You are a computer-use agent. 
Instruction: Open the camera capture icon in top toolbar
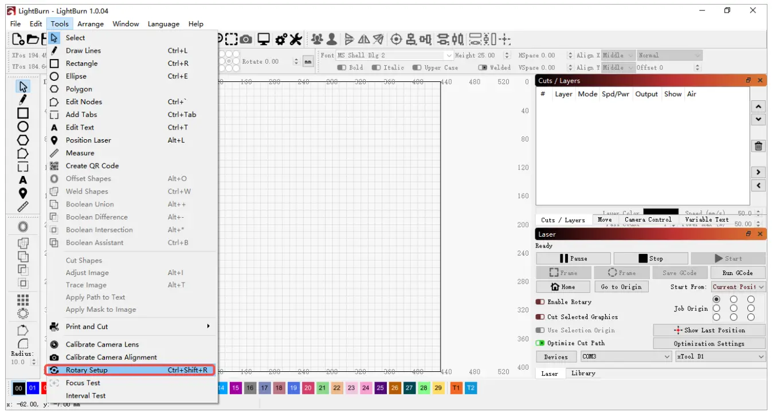click(246, 40)
